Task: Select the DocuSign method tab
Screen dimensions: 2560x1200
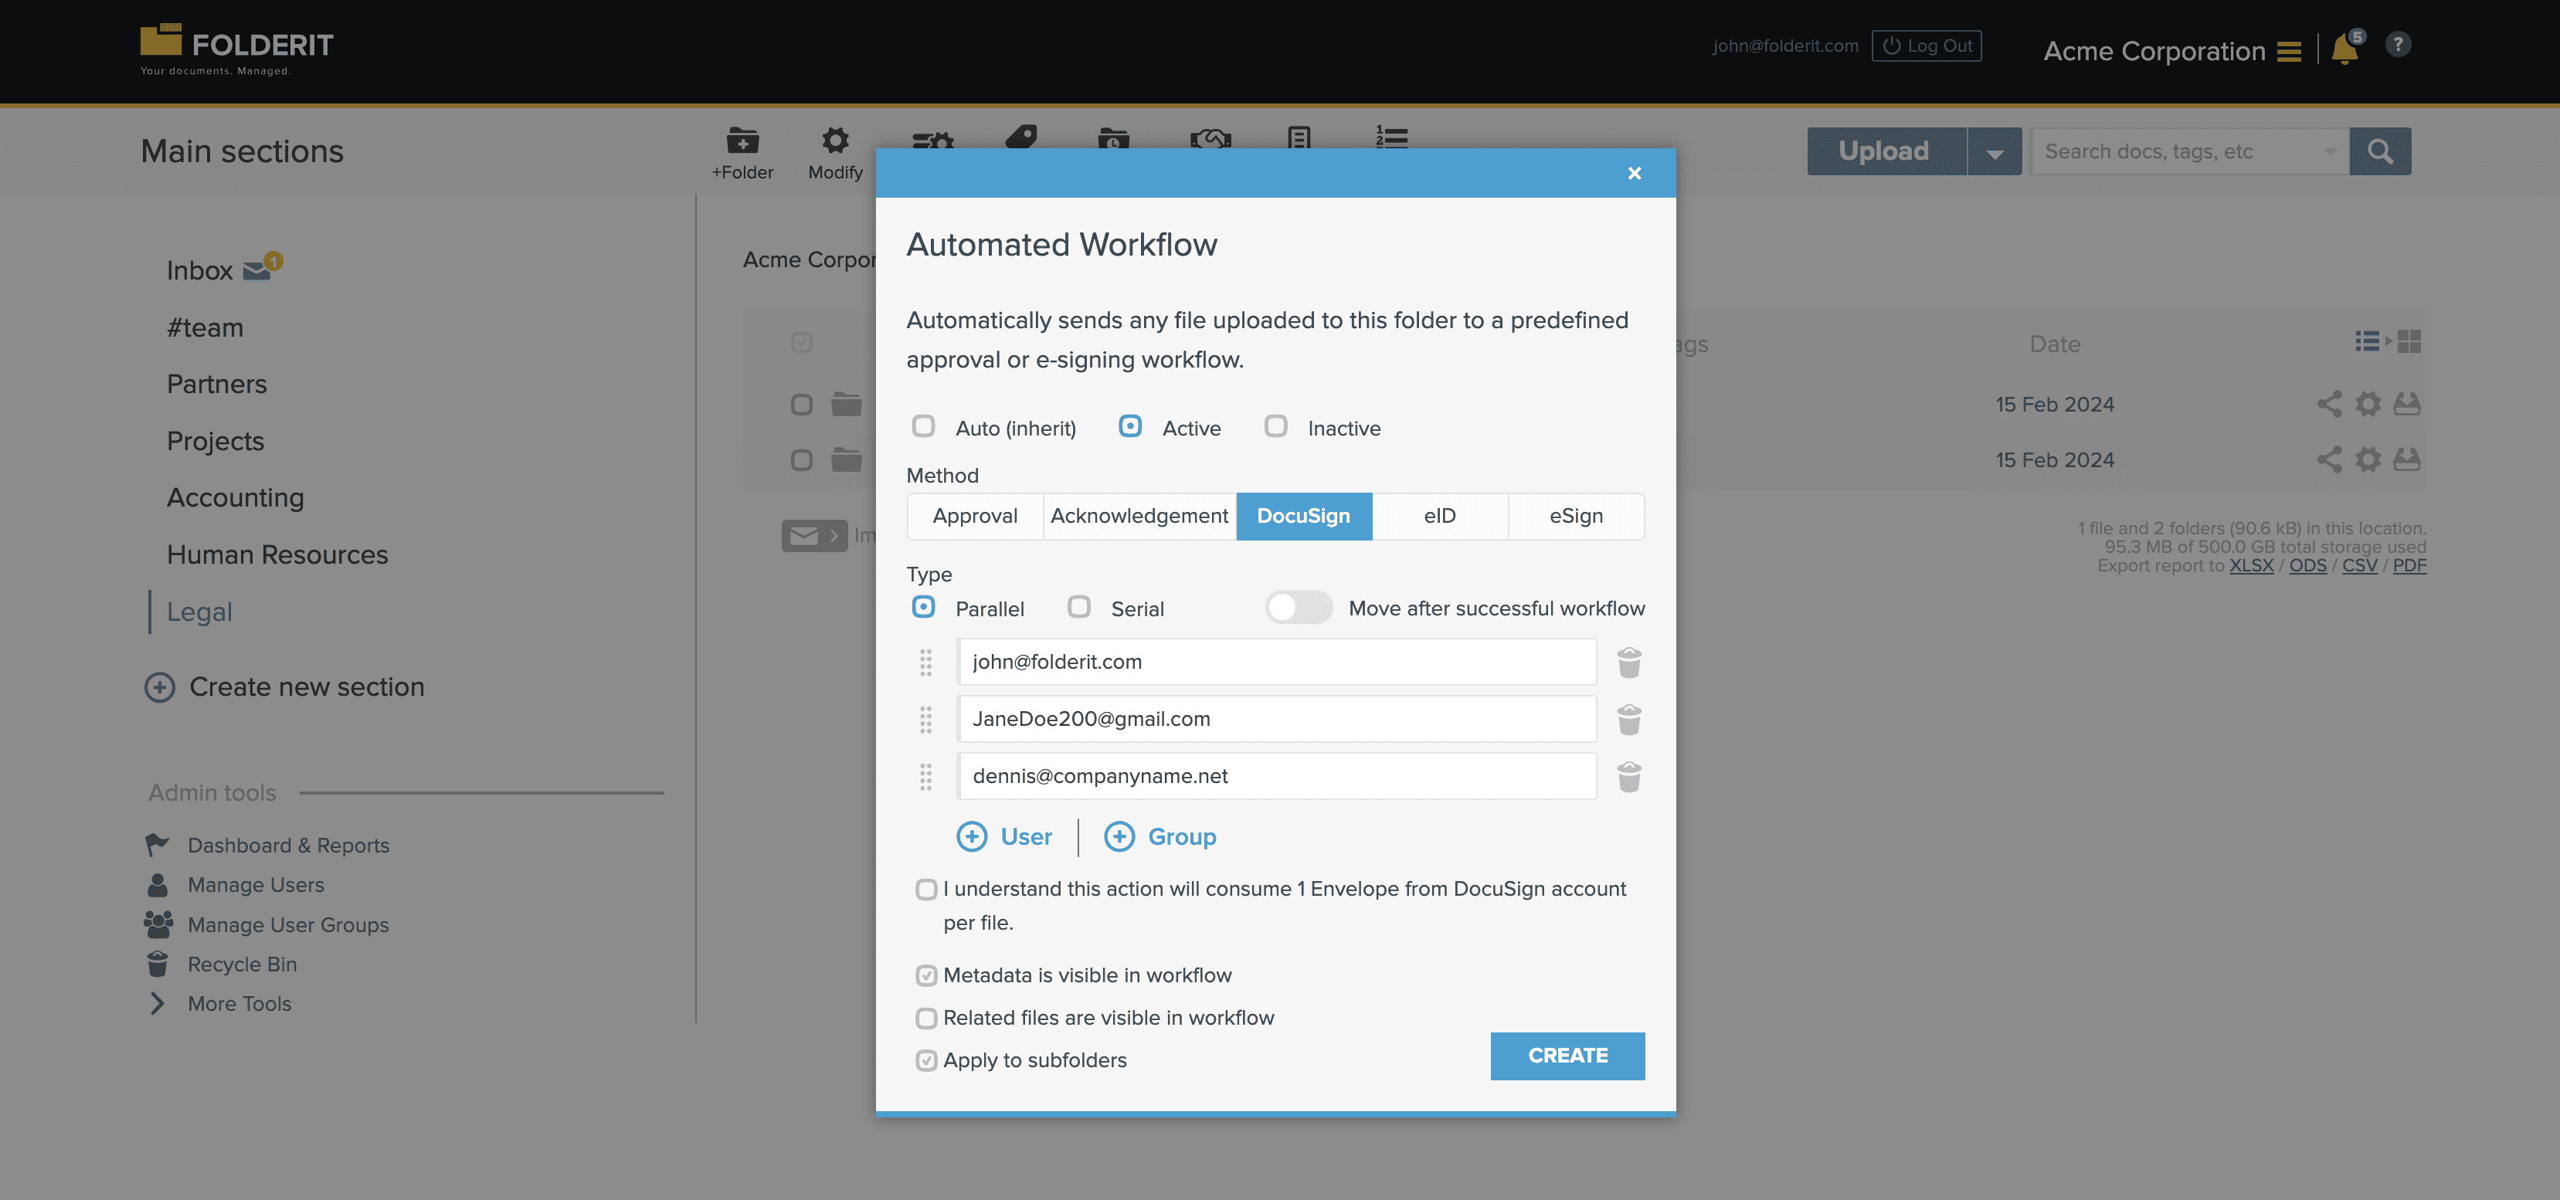Action: coord(1303,517)
